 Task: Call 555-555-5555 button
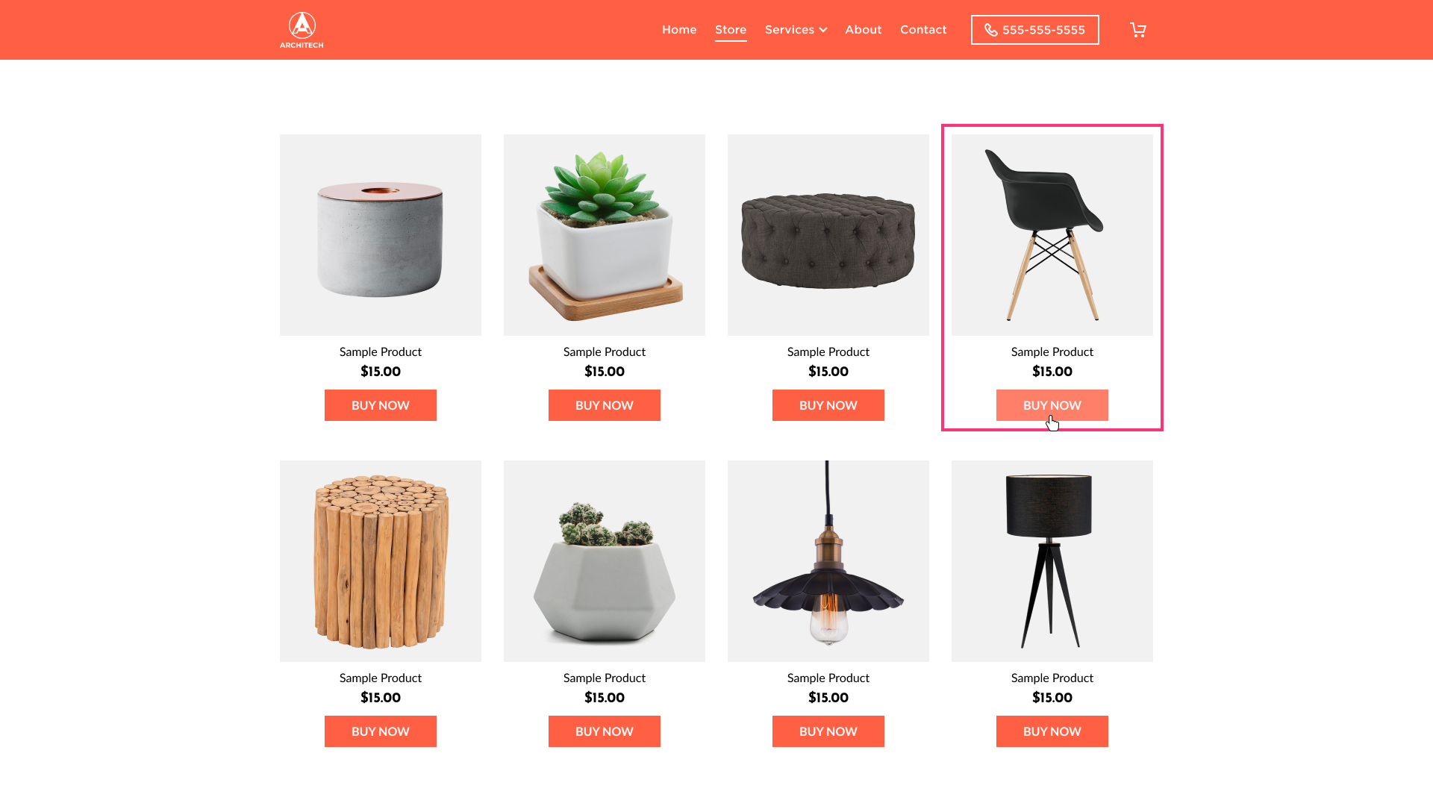point(1034,30)
